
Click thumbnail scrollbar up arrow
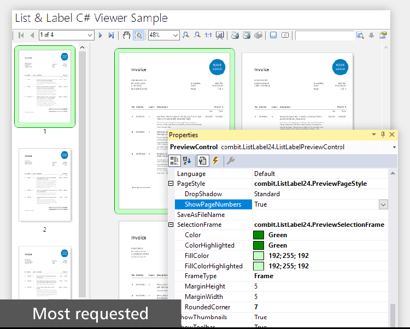pos(82,48)
